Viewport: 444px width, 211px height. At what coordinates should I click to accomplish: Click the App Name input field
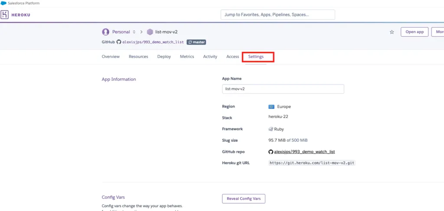283,89
